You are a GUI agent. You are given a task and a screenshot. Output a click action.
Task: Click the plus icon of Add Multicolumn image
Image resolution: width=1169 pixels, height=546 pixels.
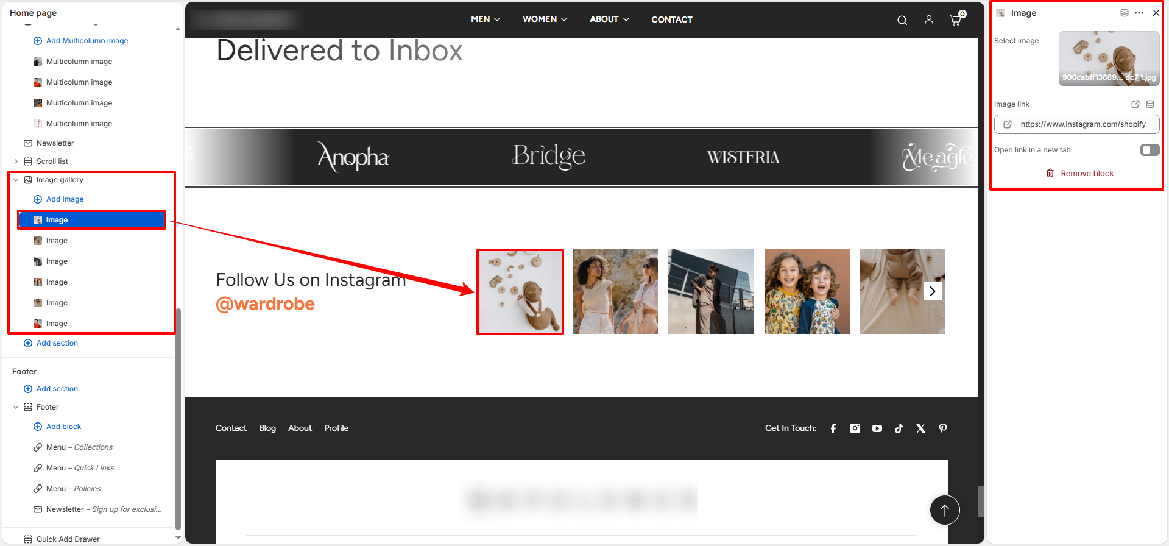(38, 41)
